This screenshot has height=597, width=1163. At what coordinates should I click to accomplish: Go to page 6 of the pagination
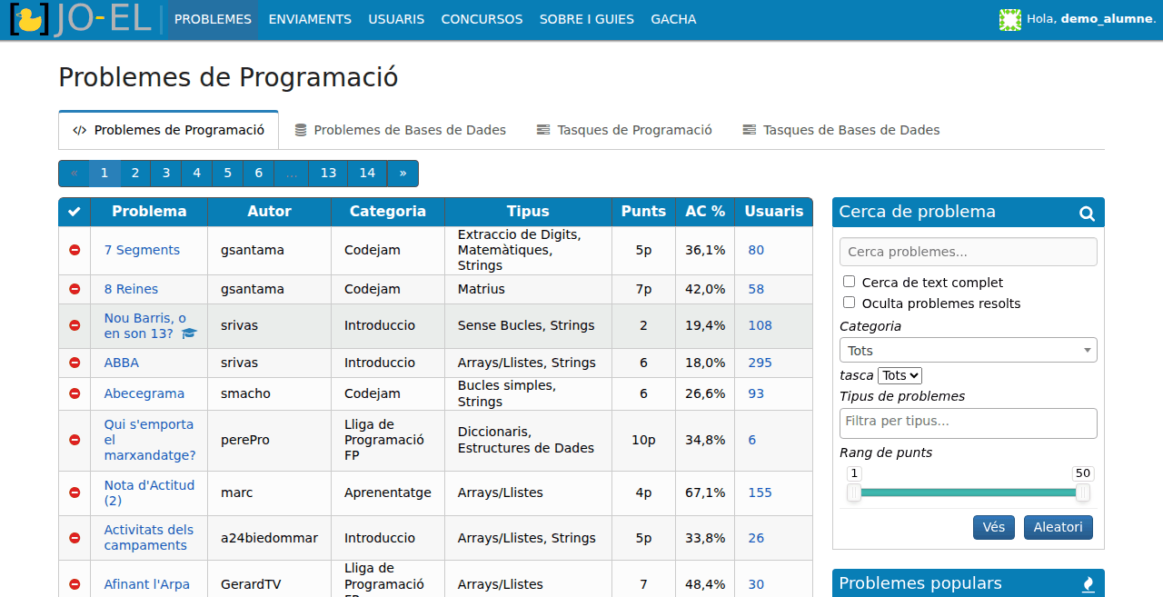(x=259, y=174)
